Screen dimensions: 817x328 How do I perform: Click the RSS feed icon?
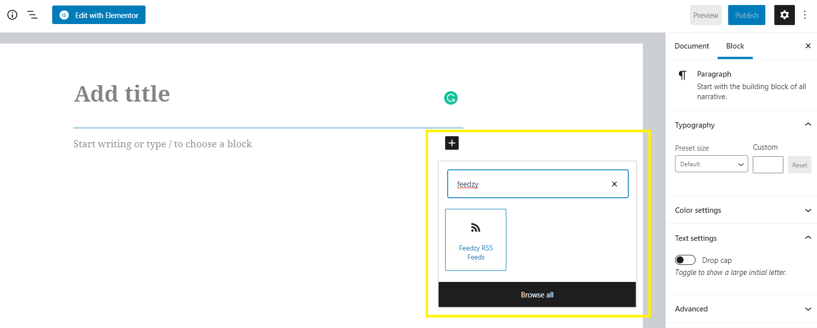point(476,228)
